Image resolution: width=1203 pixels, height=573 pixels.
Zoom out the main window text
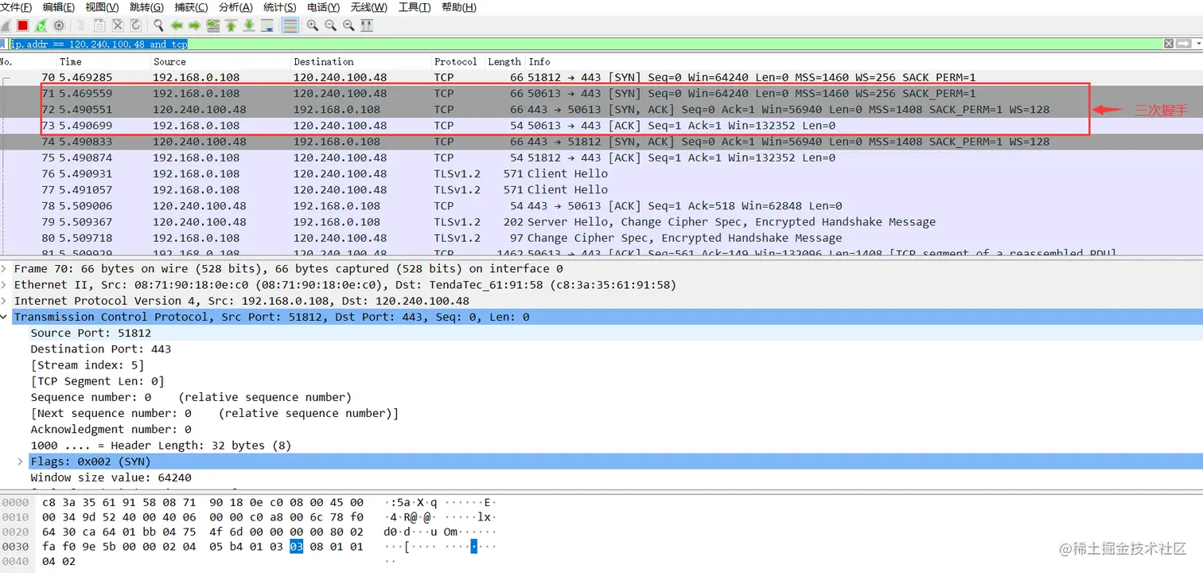coord(330,25)
